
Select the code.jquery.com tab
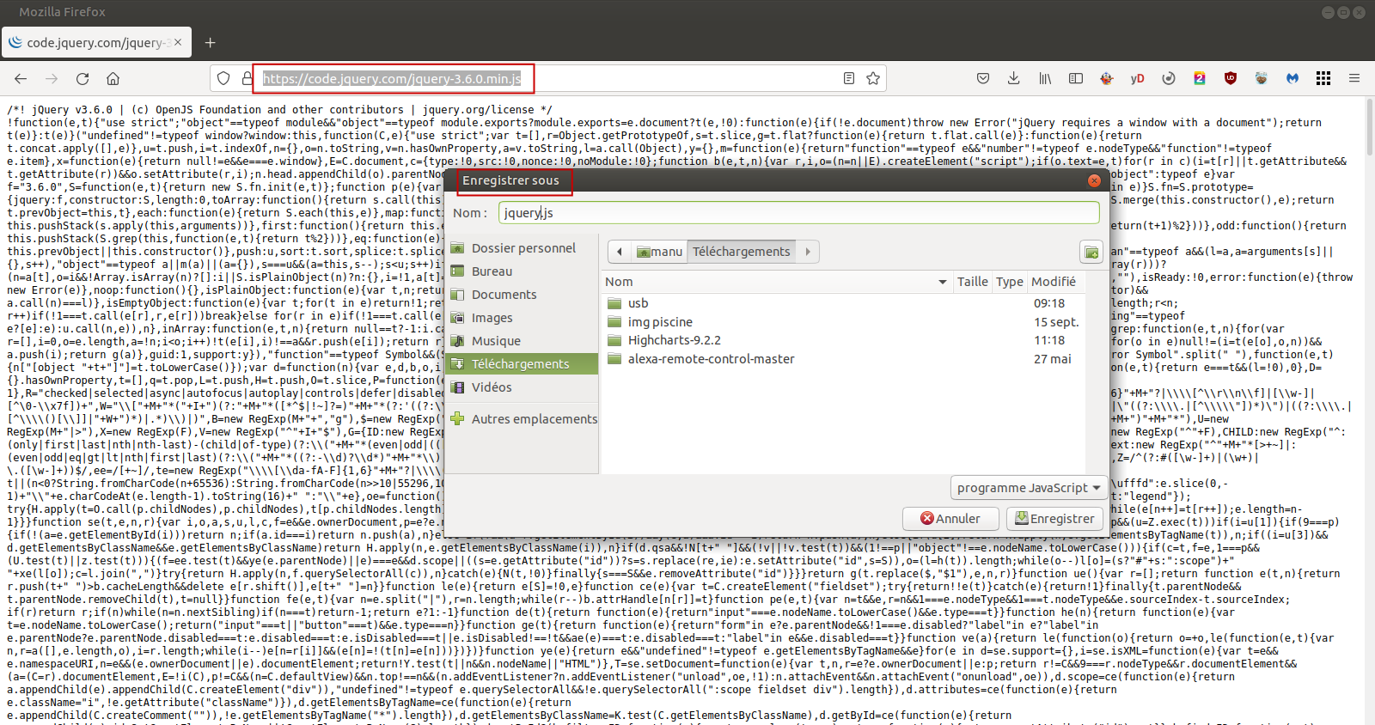pos(96,42)
